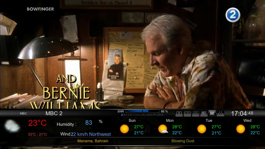The height and width of the screenshot is (149, 265).
Task: Click the 17:04:48 clock display
Action: point(242,113)
